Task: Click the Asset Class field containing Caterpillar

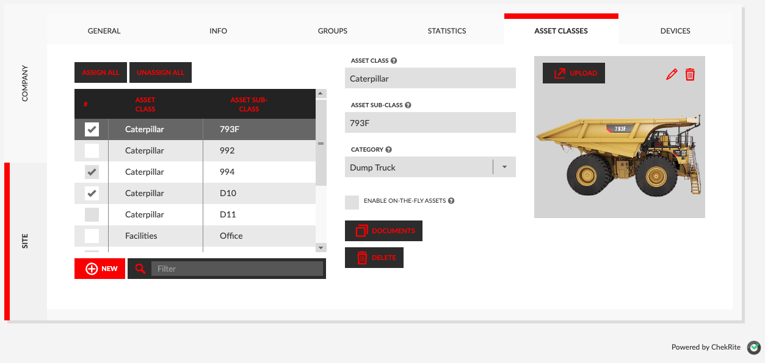Action: pyautogui.click(x=430, y=78)
